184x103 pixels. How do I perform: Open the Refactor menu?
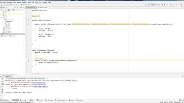coord(24,2)
